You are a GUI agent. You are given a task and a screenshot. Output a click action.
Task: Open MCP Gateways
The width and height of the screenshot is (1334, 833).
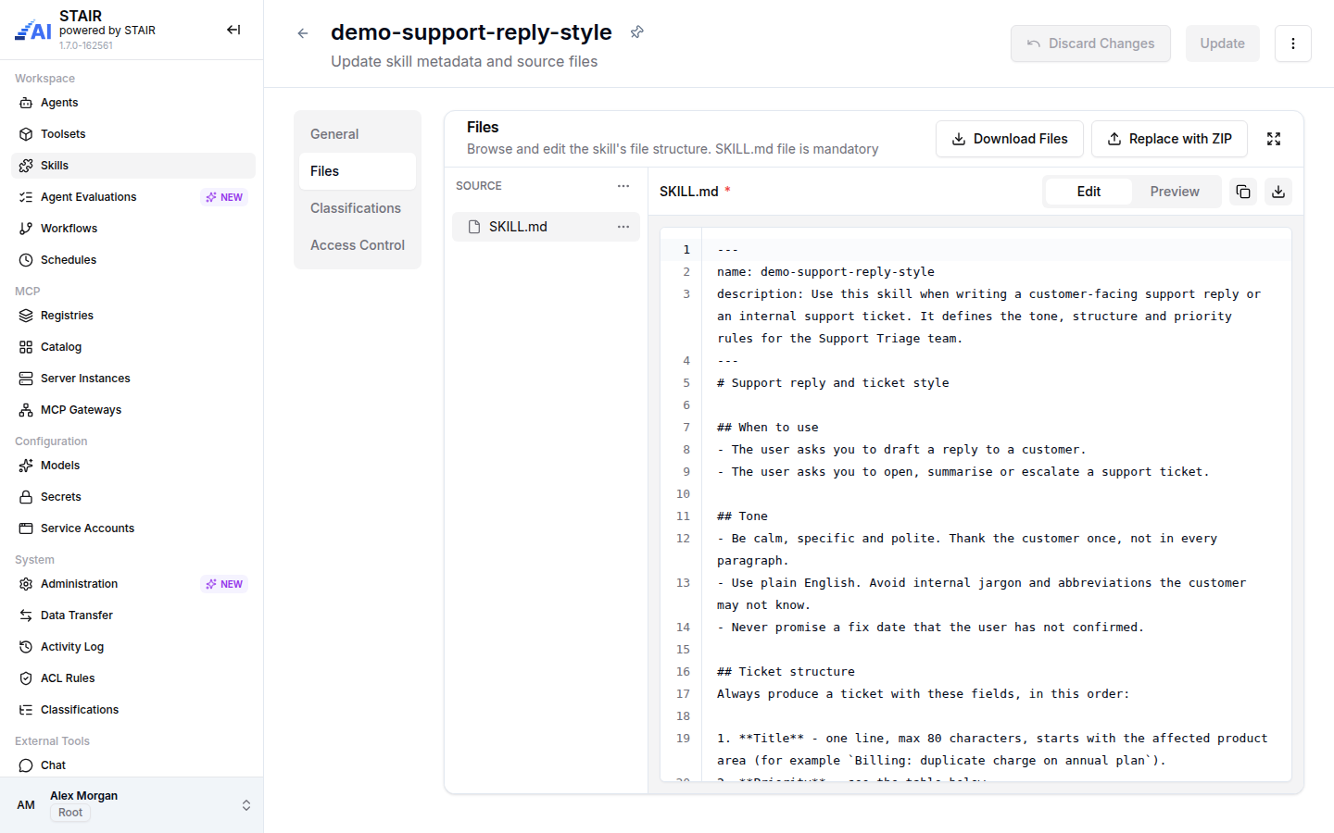tap(133, 410)
